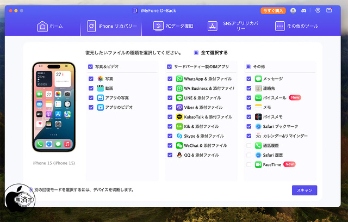The height and width of the screenshot is (222, 348).
Task: Toggle 写真&ビデオ group checkbox
Action: click(90, 66)
